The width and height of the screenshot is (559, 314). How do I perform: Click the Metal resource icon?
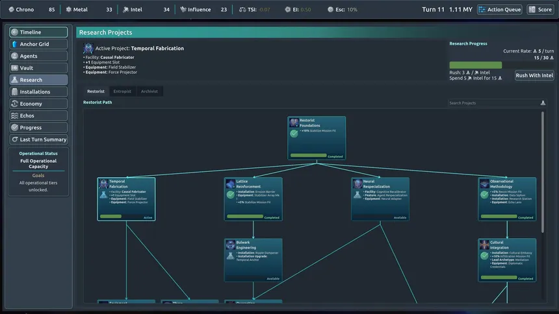click(x=68, y=10)
